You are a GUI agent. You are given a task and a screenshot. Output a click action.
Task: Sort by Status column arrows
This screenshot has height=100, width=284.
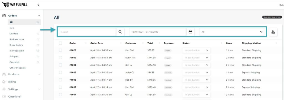click(222, 43)
